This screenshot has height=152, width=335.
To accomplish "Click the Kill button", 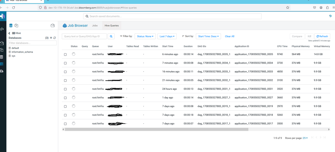I will [309, 36].
